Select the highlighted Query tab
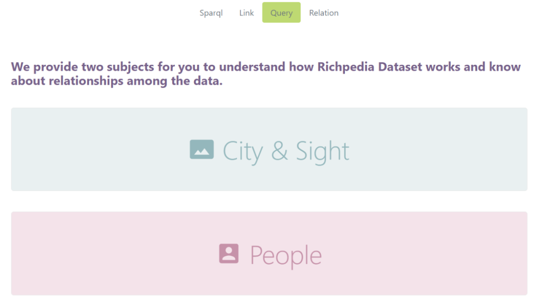This screenshot has width=539, height=307. point(281,13)
